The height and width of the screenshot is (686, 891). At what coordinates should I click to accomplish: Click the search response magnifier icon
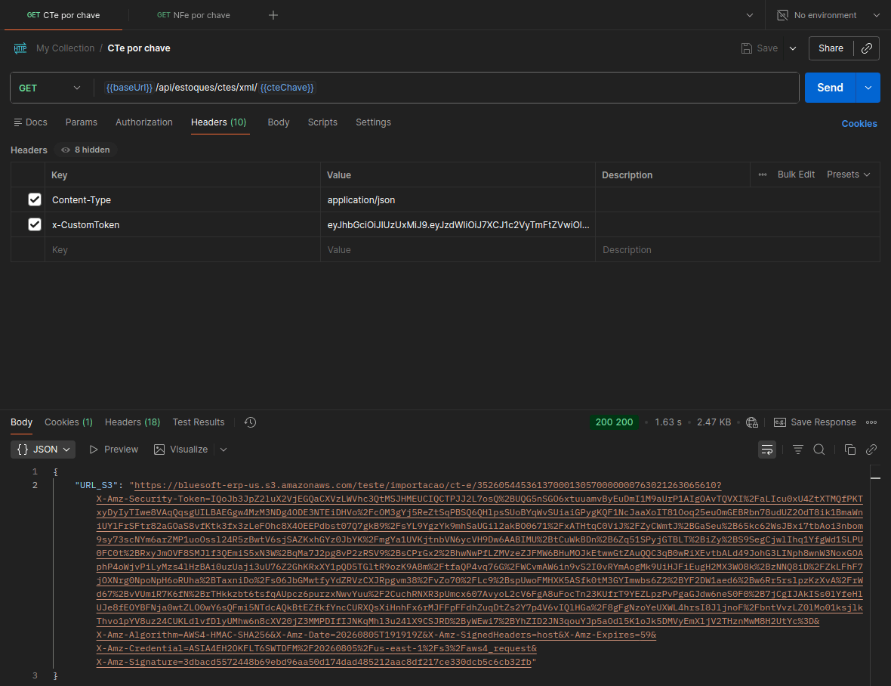[819, 450]
